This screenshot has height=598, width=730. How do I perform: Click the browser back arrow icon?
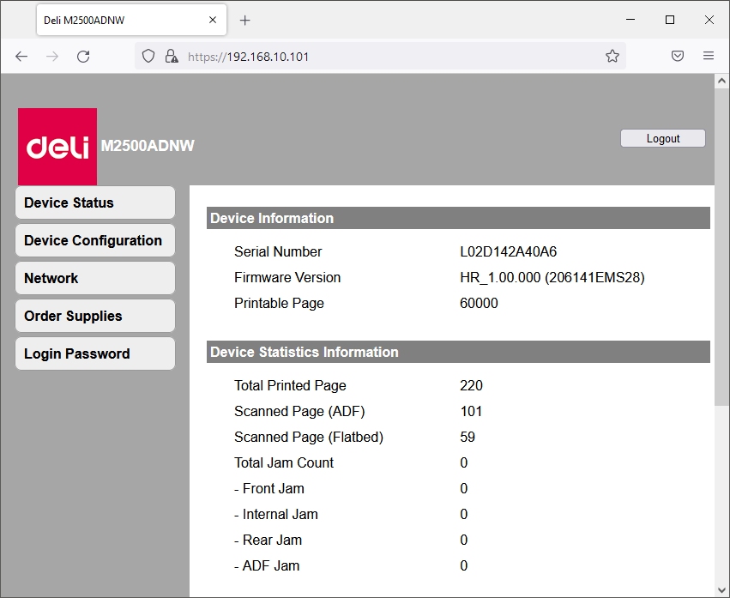click(21, 57)
